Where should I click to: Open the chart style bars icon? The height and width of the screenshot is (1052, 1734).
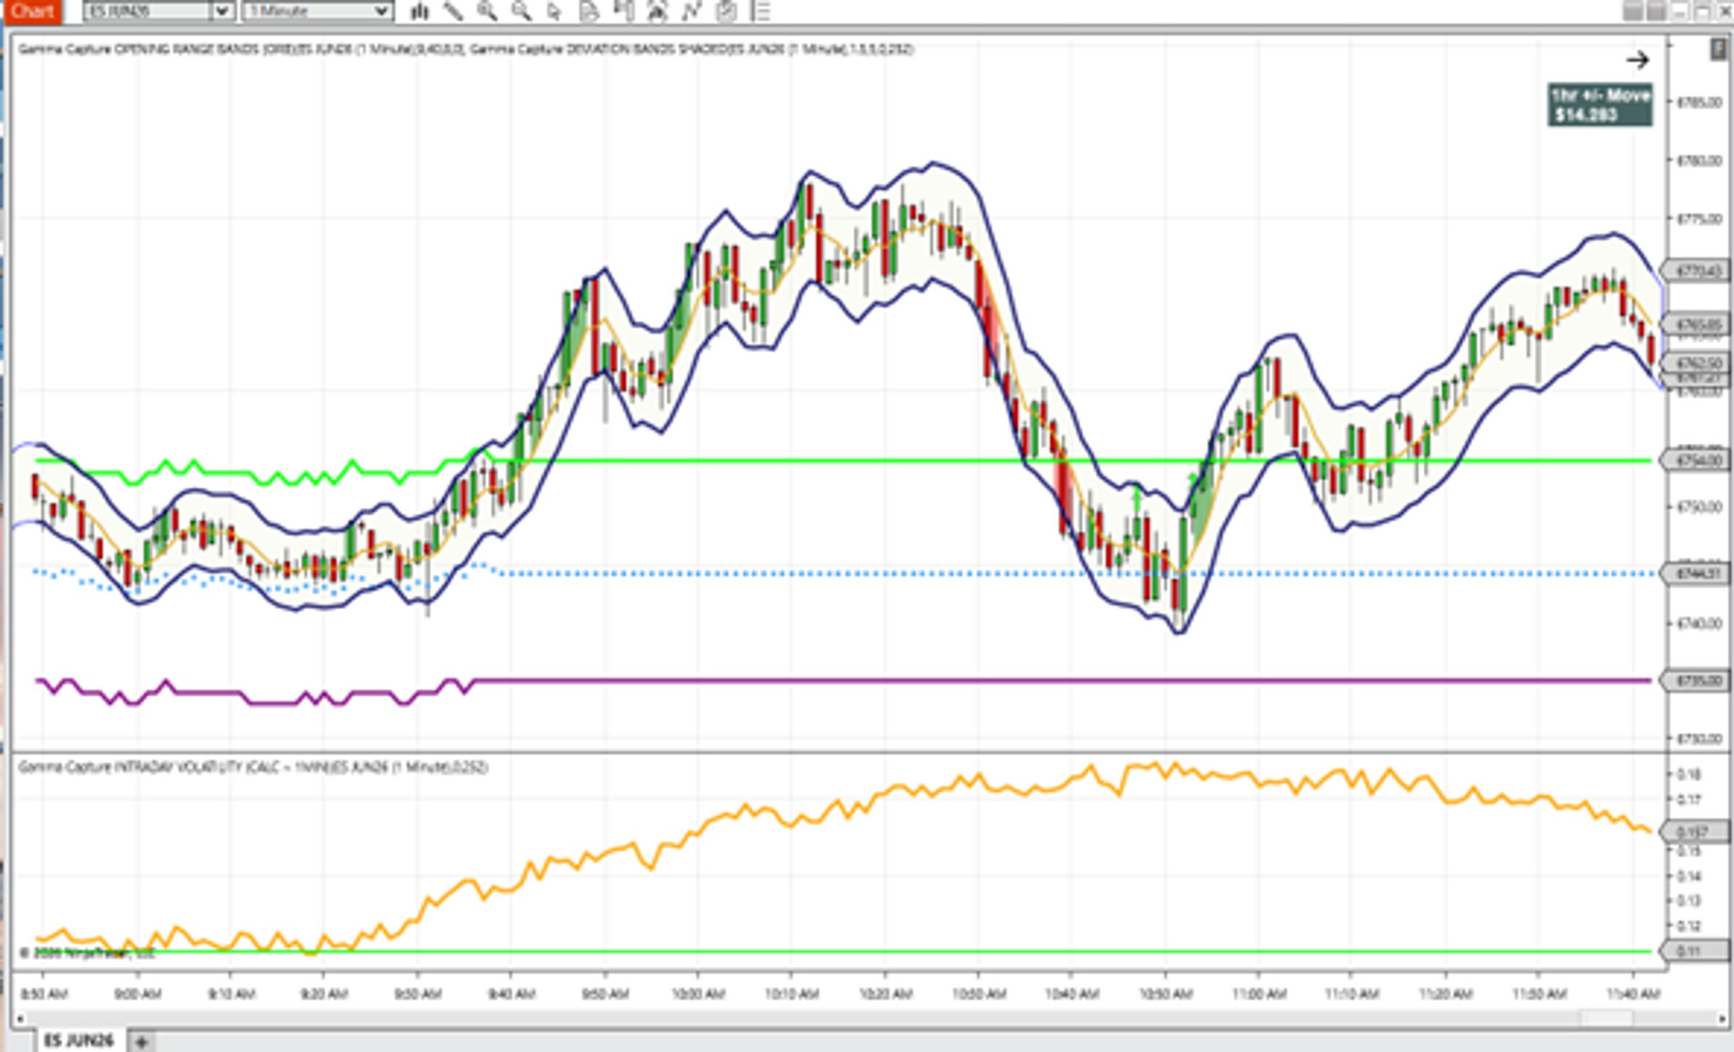tap(420, 11)
